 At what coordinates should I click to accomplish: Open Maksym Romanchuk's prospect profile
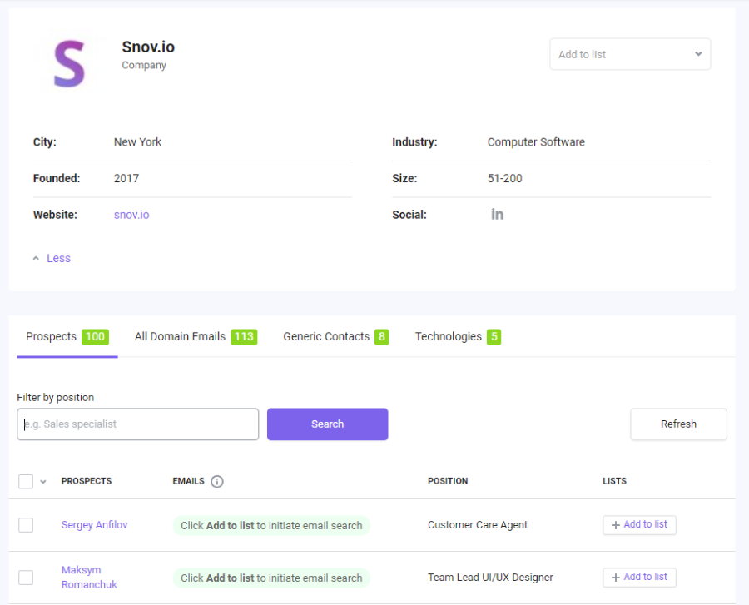[89, 578]
